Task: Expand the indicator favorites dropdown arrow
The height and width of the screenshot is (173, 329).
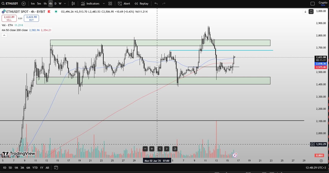Action: point(104,4)
